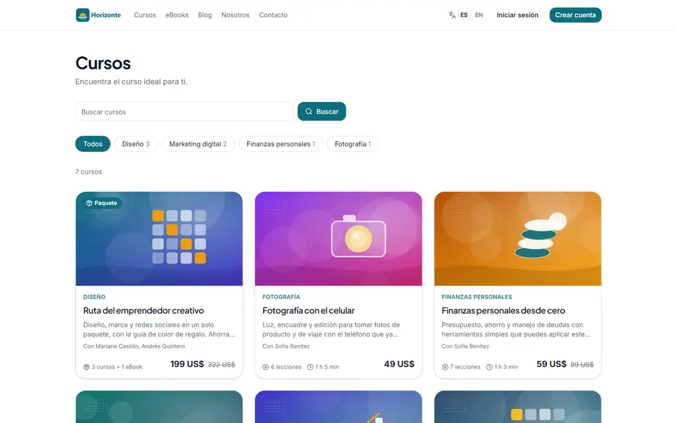
Task: Click the 59 US$ price
Action: pos(551,364)
